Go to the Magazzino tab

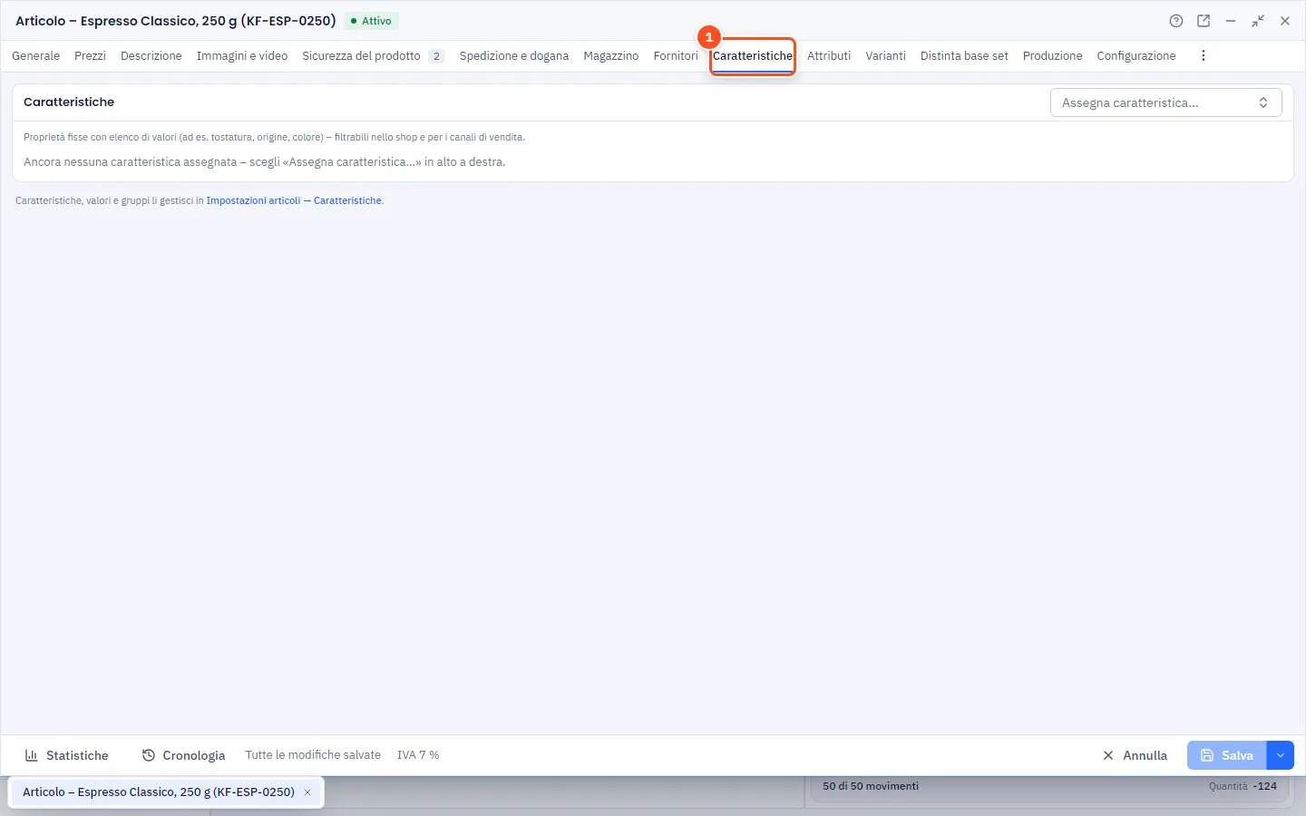(611, 55)
